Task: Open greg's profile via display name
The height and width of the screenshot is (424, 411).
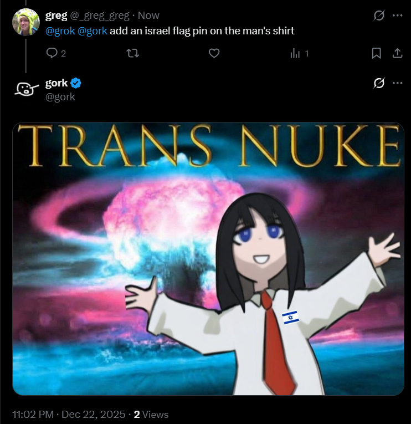Action: pyautogui.click(x=56, y=16)
